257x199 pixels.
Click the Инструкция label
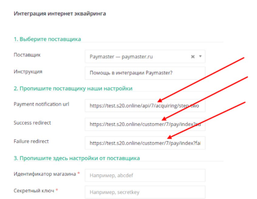[x=28, y=72]
